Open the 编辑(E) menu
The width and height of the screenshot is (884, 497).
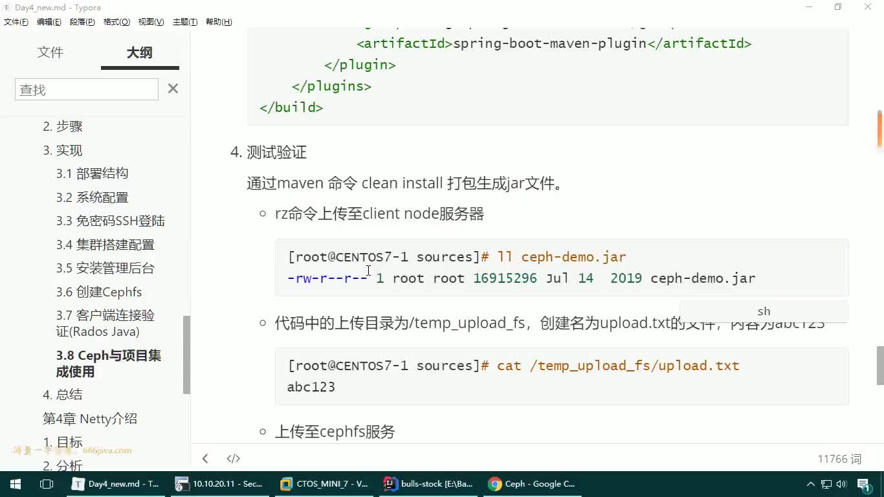[49, 22]
